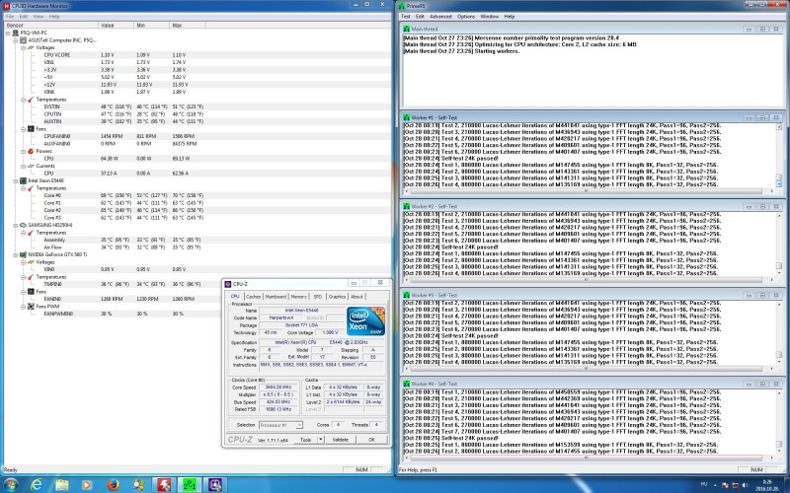Switch to the Mainboard tab in CPU-Z
This screenshot has height=493, width=790.
pos(276,297)
